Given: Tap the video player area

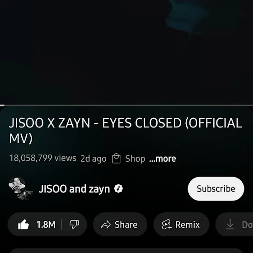Looking at the screenshot, I should (126, 52).
